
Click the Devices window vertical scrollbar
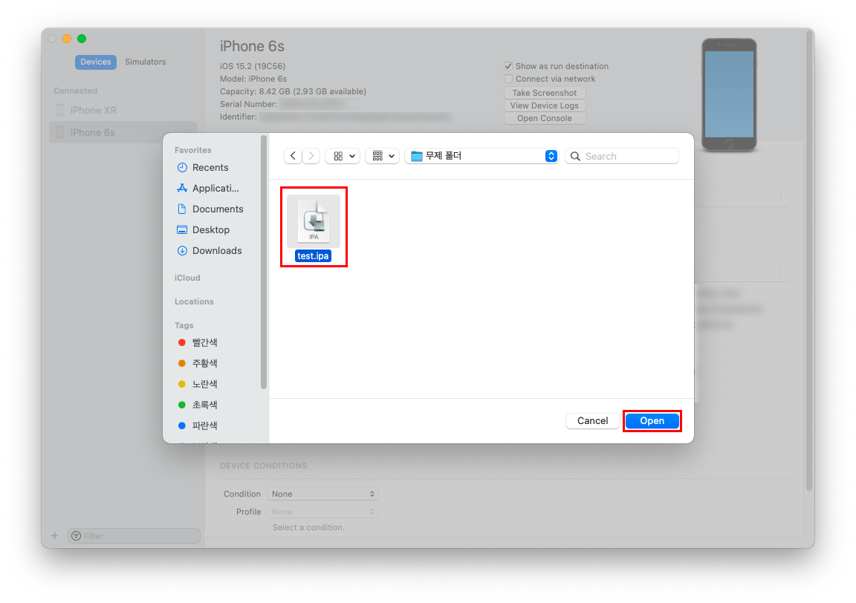click(809, 261)
